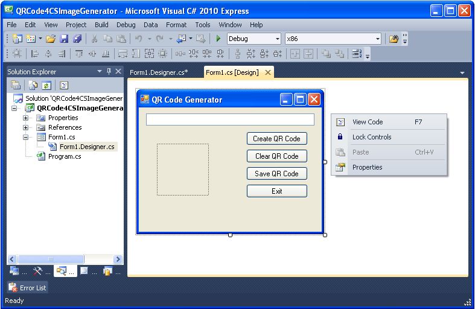Screen dimensions: 475x309
Task: Start debugging with the green play icon
Action: [218, 39]
